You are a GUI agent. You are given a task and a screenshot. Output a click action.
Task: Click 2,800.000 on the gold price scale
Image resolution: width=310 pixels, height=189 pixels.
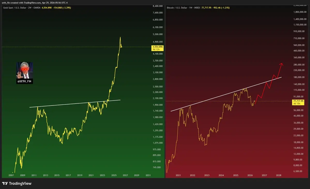tap(157, 79)
